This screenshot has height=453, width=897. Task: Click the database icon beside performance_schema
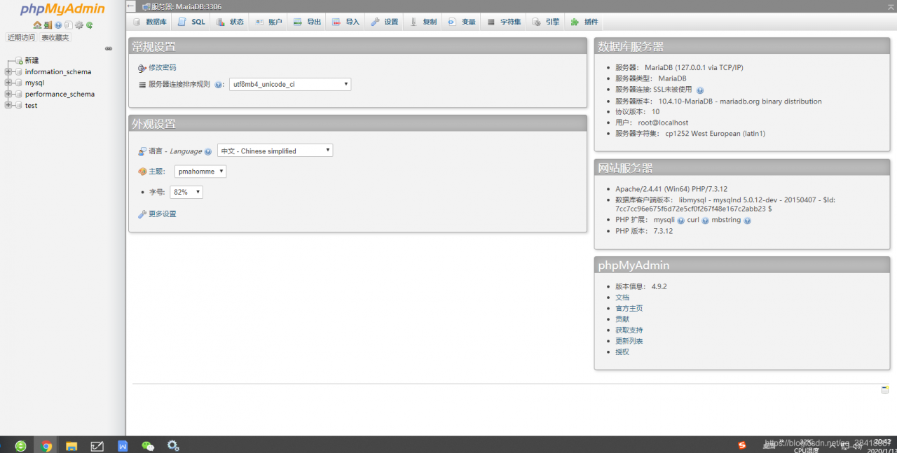[x=19, y=94]
